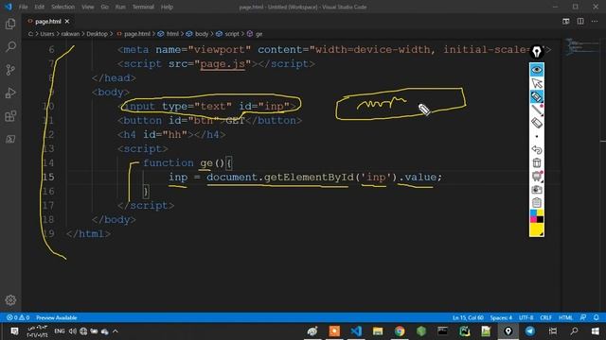Click Ln 15, Col 60 status item
The image size is (606, 340).
point(468,317)
